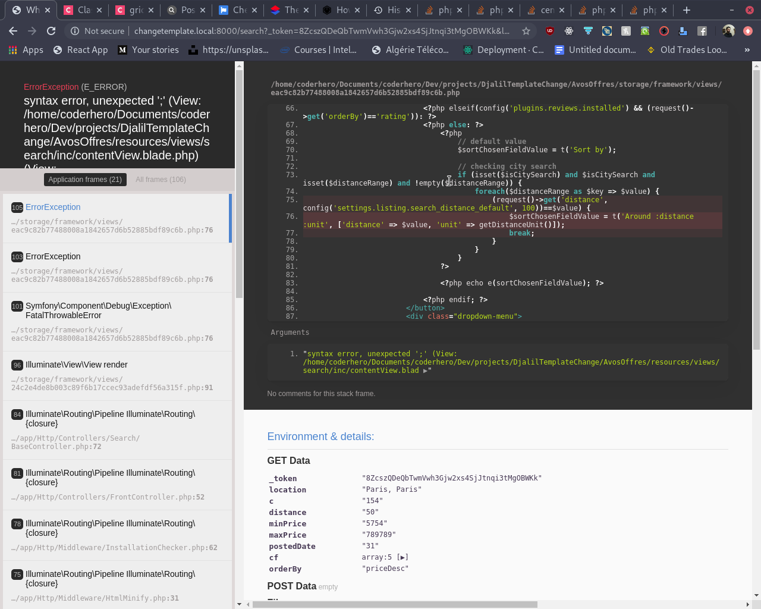Switch to Application frames (21)
This screenshot has height=609, width=761.
point(85,180)
